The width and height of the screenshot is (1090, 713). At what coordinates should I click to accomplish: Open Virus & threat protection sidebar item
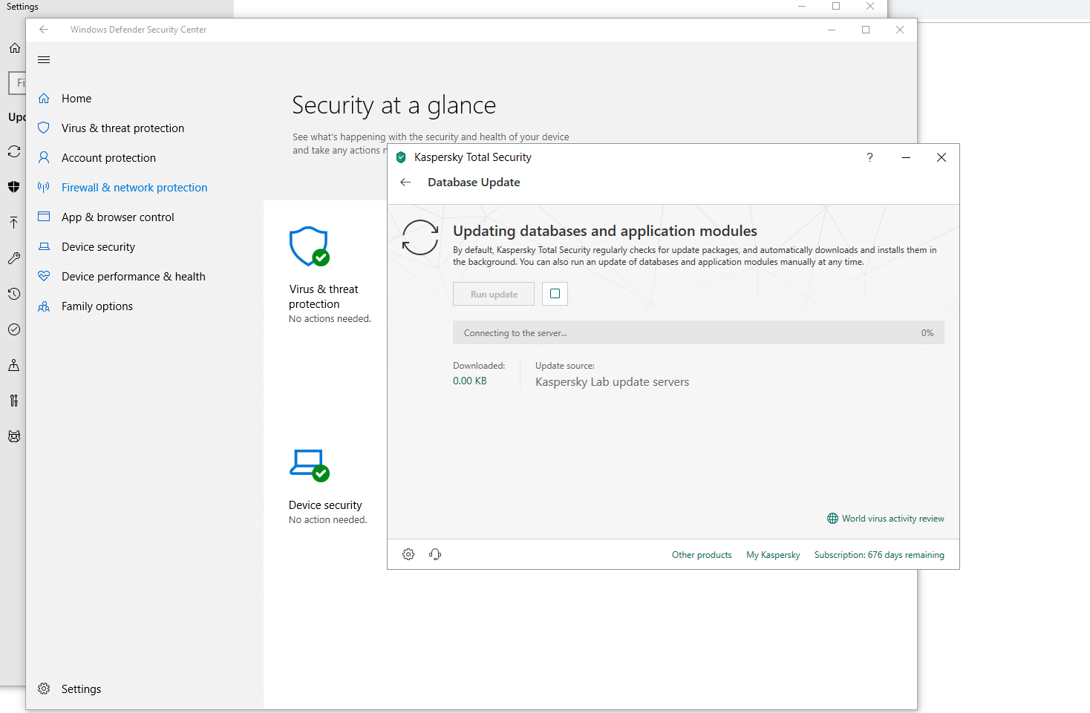point(123,128)
